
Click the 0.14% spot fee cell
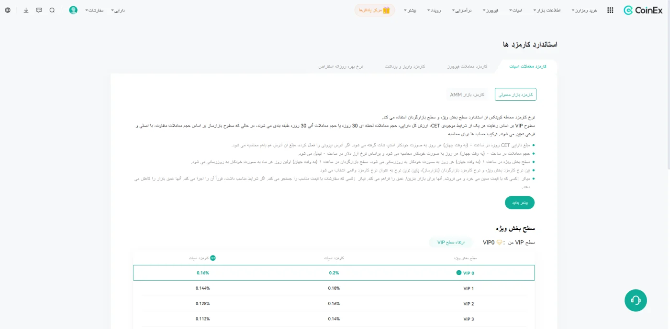click(334, 319)
